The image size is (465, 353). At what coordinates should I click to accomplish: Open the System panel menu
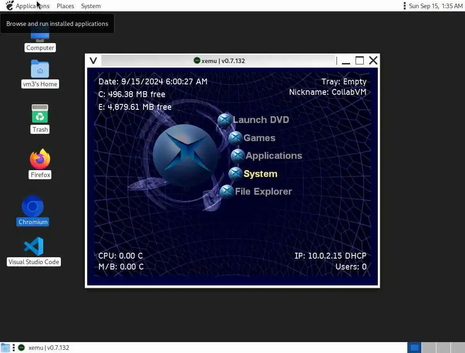(x=91, y=6)
